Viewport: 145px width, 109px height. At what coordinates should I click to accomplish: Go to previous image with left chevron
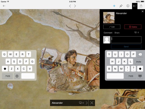pos(70,6)
